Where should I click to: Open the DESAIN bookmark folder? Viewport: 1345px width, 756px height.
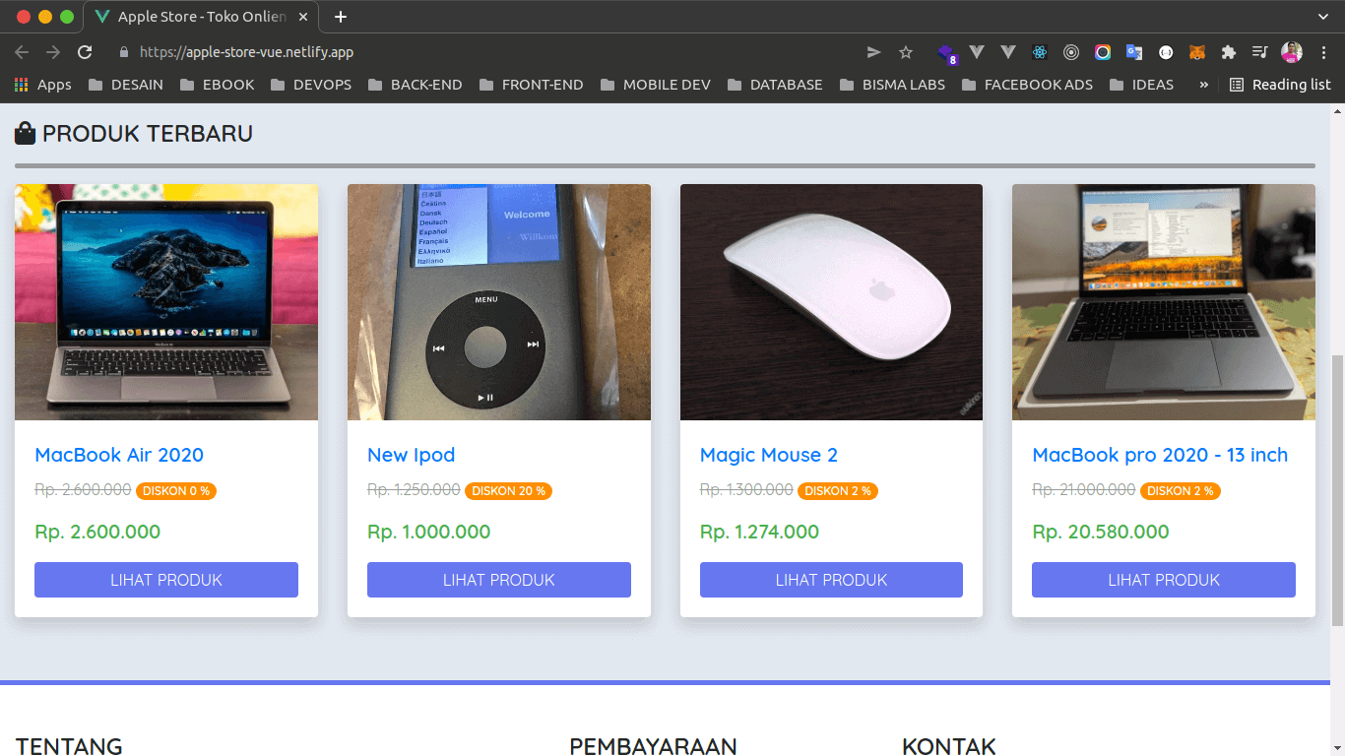(x=126, y=85)
